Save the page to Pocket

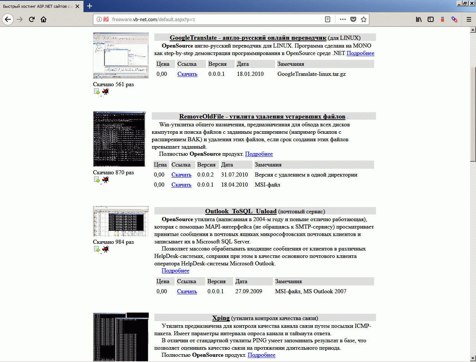coord(353,20)
